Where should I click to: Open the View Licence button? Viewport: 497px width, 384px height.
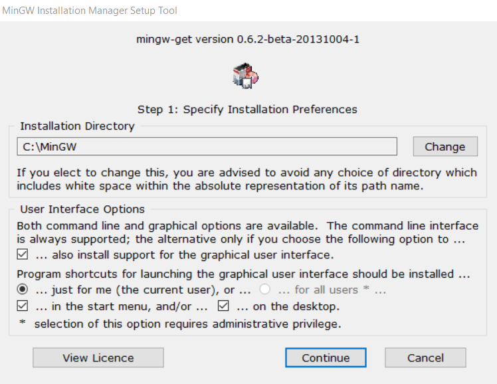tap(98, 357)
